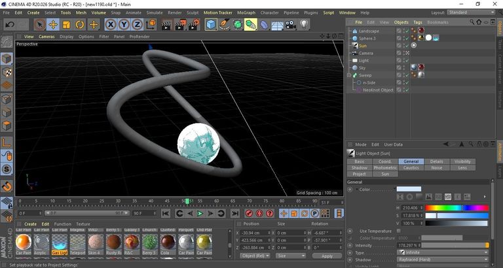503x268 pixels.
Task: Play the animation forward
Action: point(200,213)
